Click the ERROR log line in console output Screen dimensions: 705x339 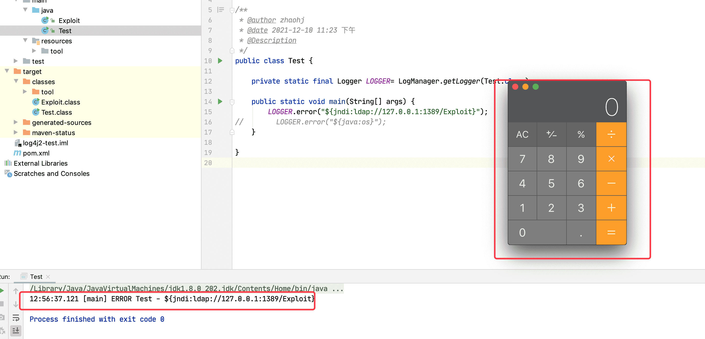172,298
